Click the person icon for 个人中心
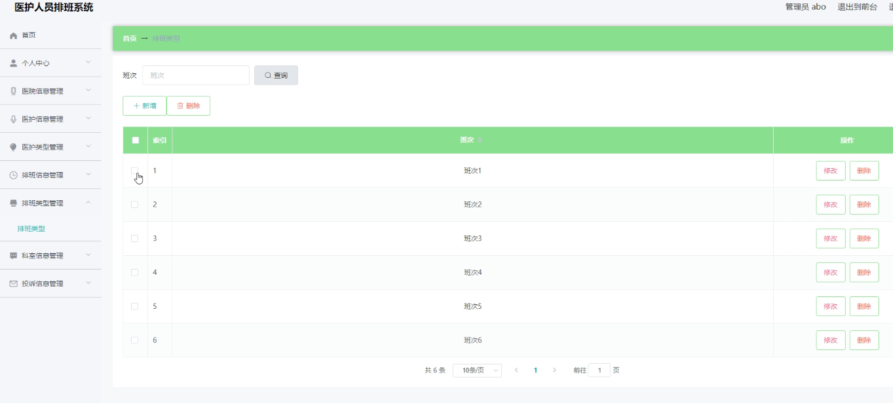Image resolution: width=893 pixels, height=403 pixels. (x=13, y=63)
